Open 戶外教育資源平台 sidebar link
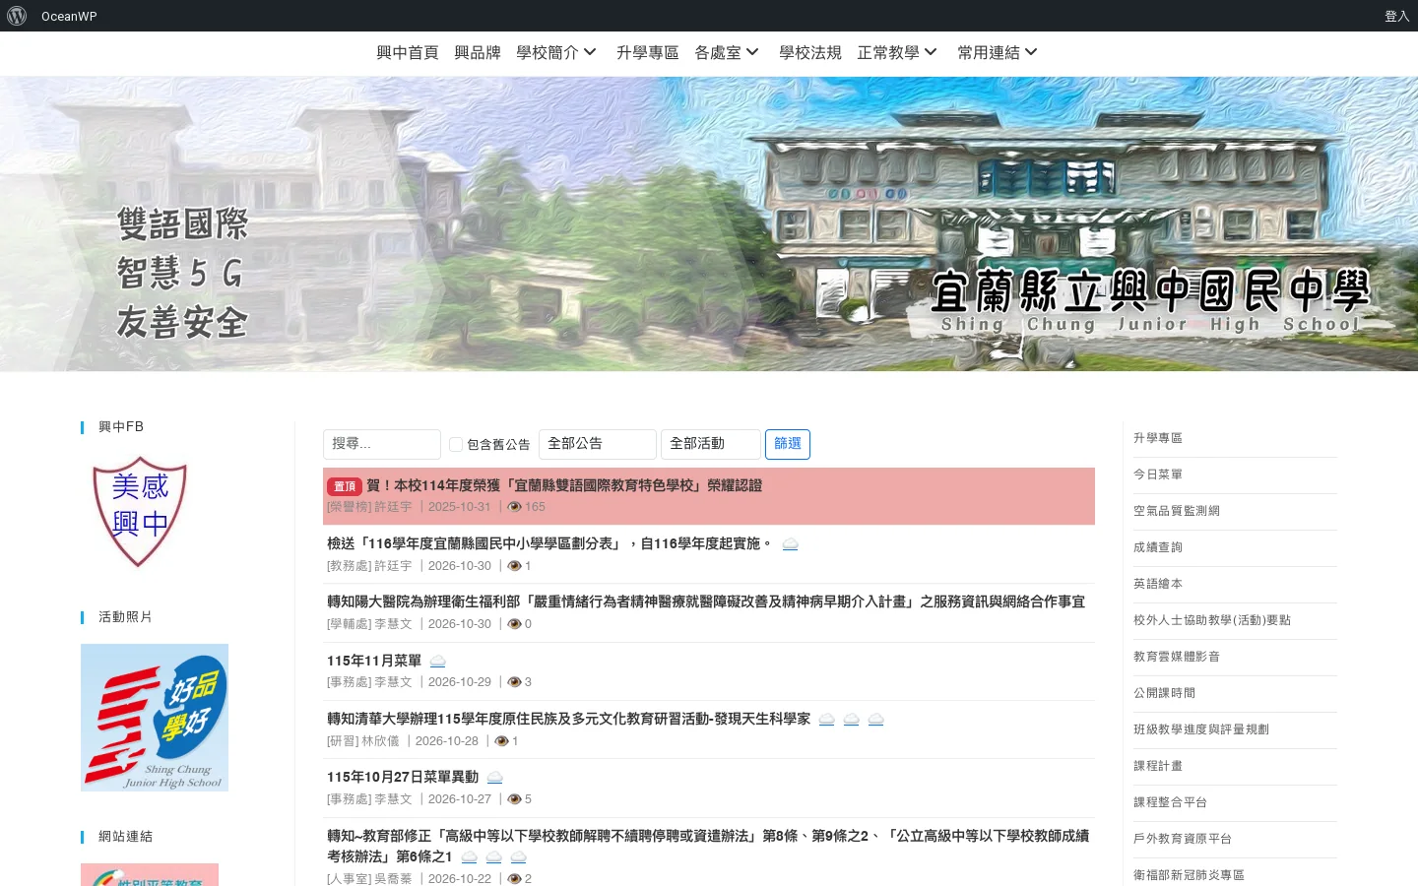Image resolution: width=1418 pixels, height=886 pixels. [x=1183, y=839]
